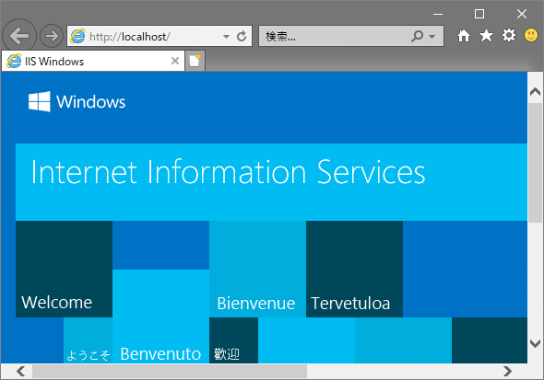Open Favorites with the star icon

pos(487,36)
